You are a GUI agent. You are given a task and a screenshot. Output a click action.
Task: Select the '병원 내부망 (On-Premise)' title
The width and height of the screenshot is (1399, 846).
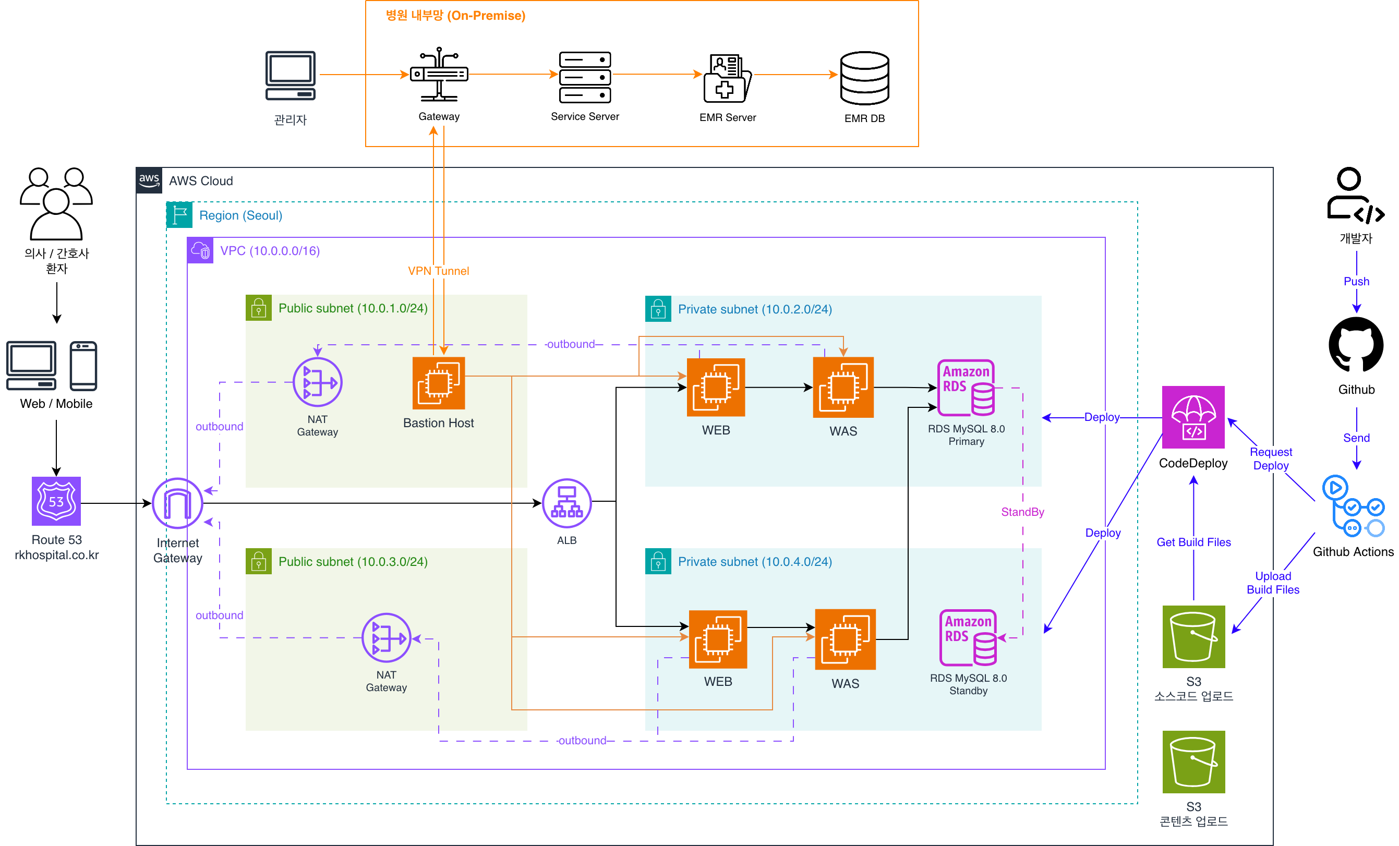455,15
